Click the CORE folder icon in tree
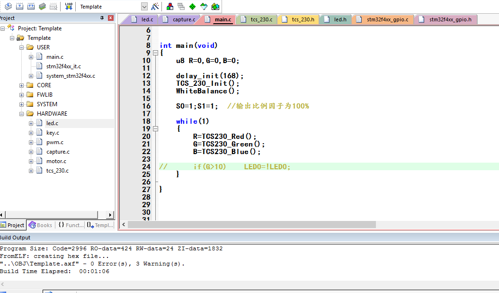This screenshot has height=293, width=499. [30, 85]
